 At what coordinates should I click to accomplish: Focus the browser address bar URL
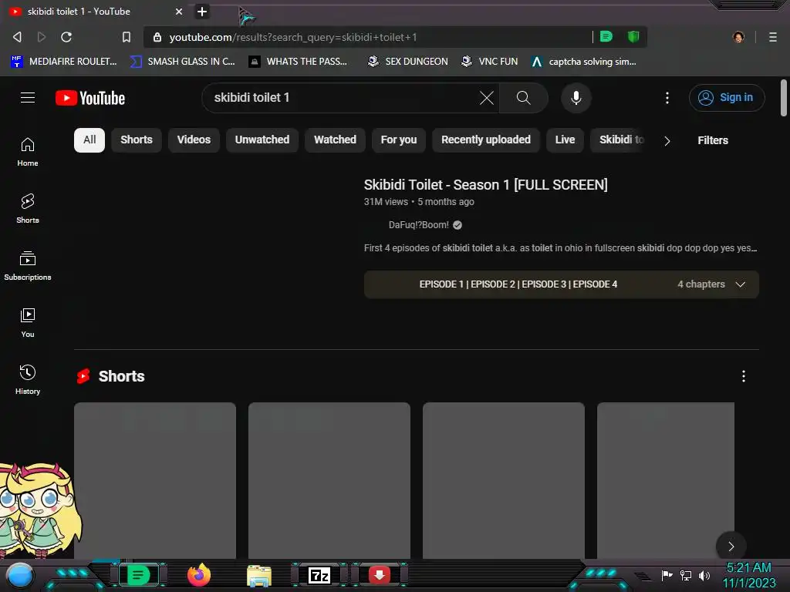(x=373, y=37)
